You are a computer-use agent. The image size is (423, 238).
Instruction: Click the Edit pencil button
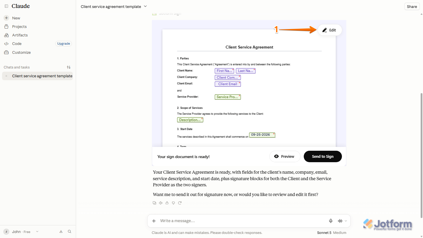pos(330,30)
